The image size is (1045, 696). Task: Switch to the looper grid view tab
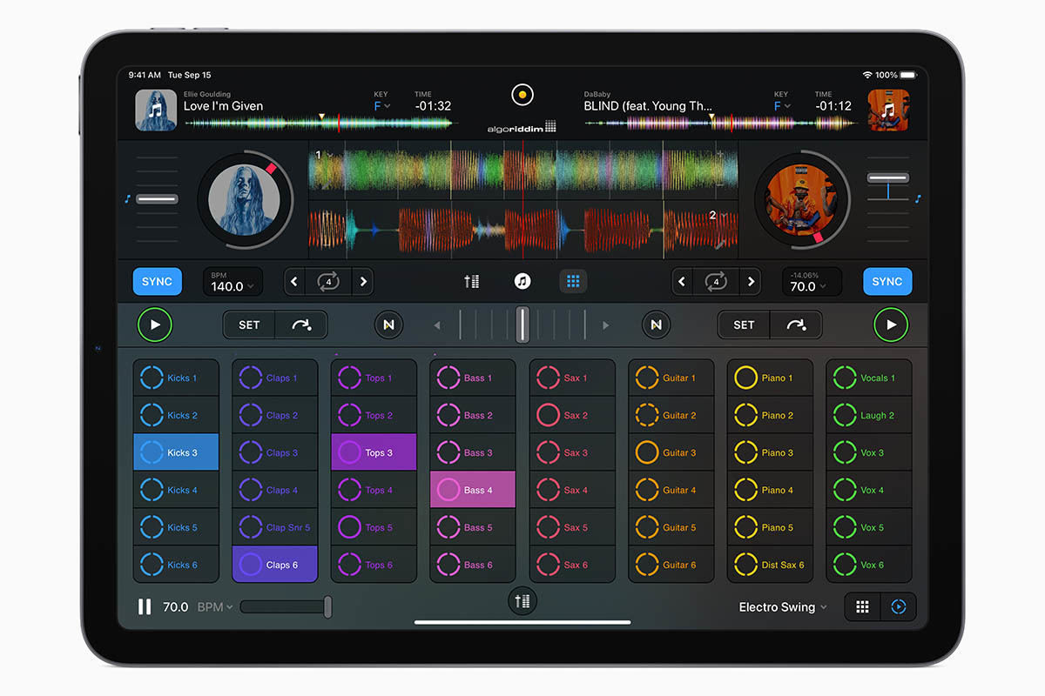[x=573, y=281]
